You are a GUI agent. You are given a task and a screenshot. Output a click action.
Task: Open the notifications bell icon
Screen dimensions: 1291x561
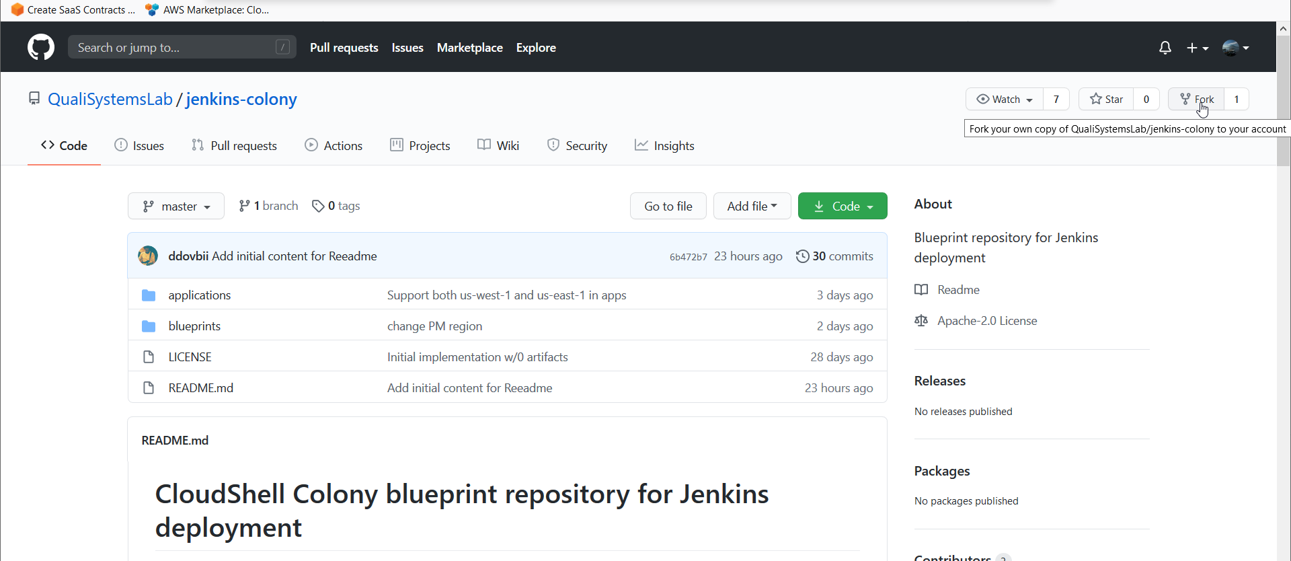(x=1165, y=48)
